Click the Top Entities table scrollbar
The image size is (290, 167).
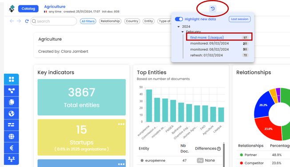point(224,155)
